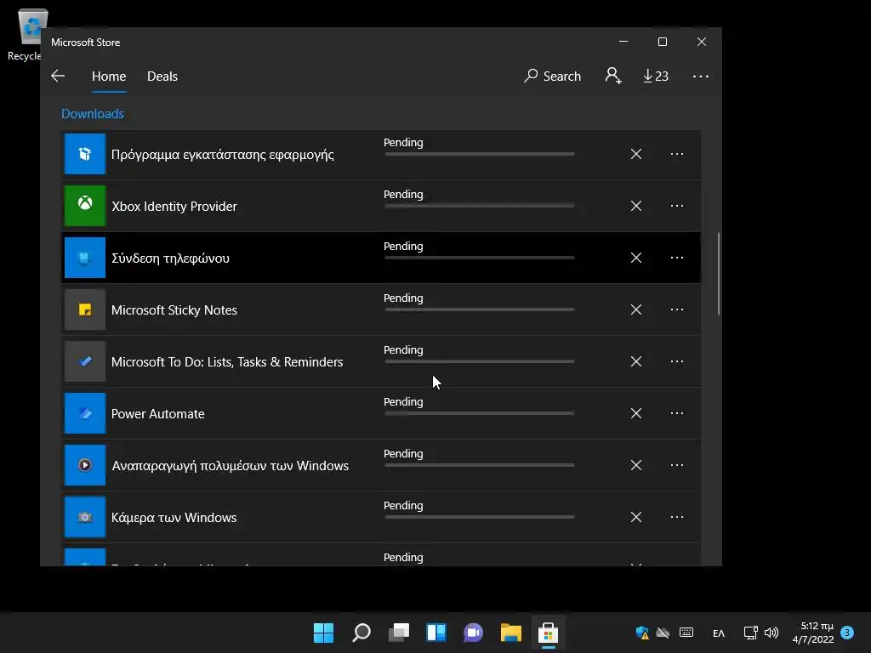Select the Power Automate name text

(x=157, y=414)
